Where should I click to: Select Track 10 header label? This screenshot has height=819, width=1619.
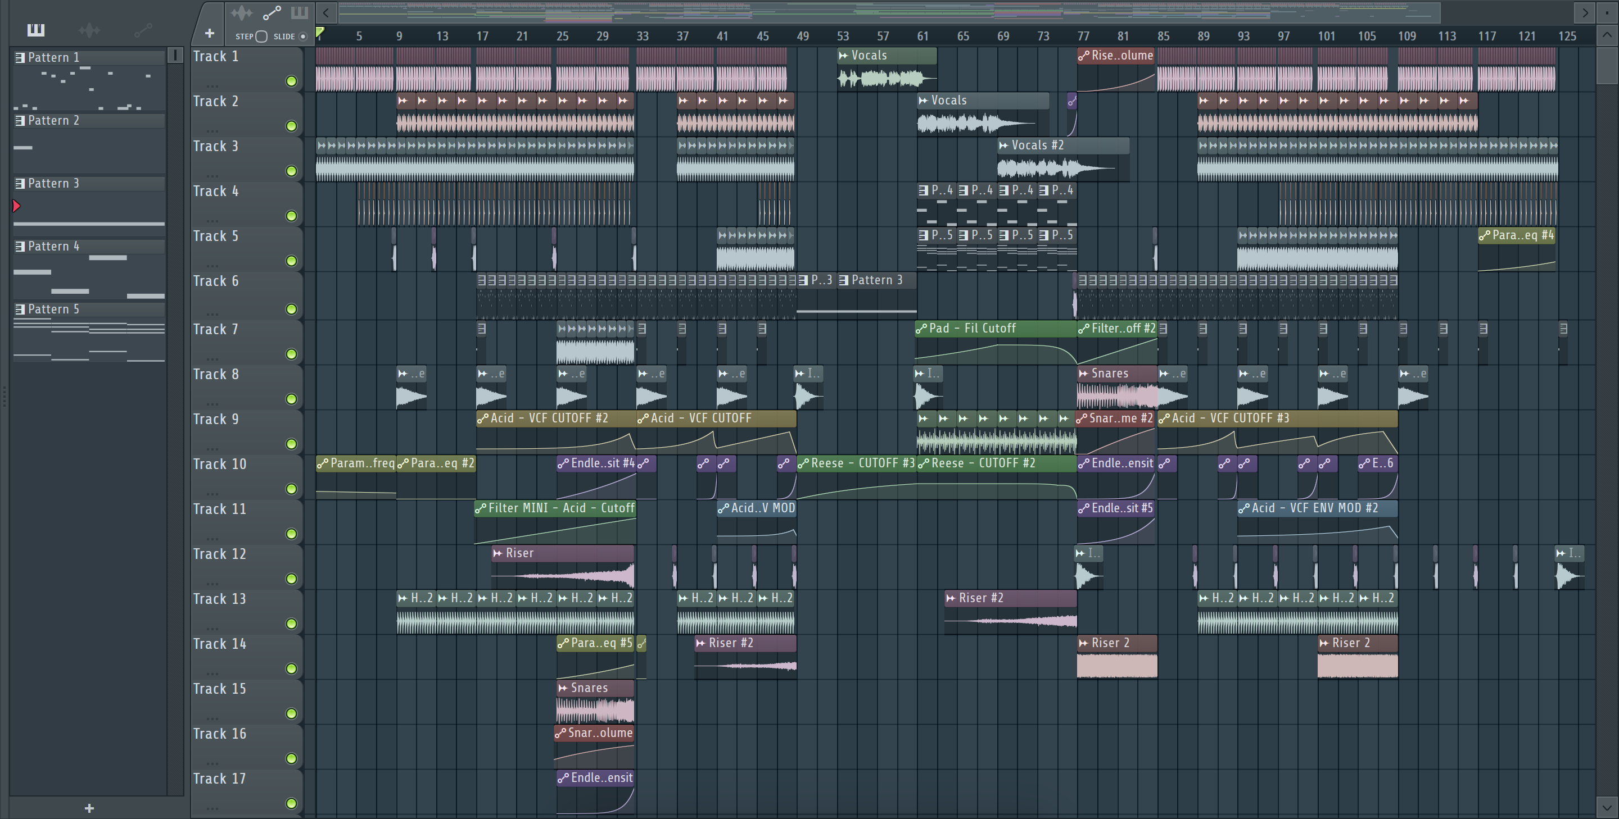[219, 464]
